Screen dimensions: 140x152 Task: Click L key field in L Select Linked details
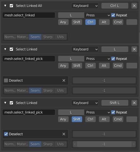coord(71,59)
